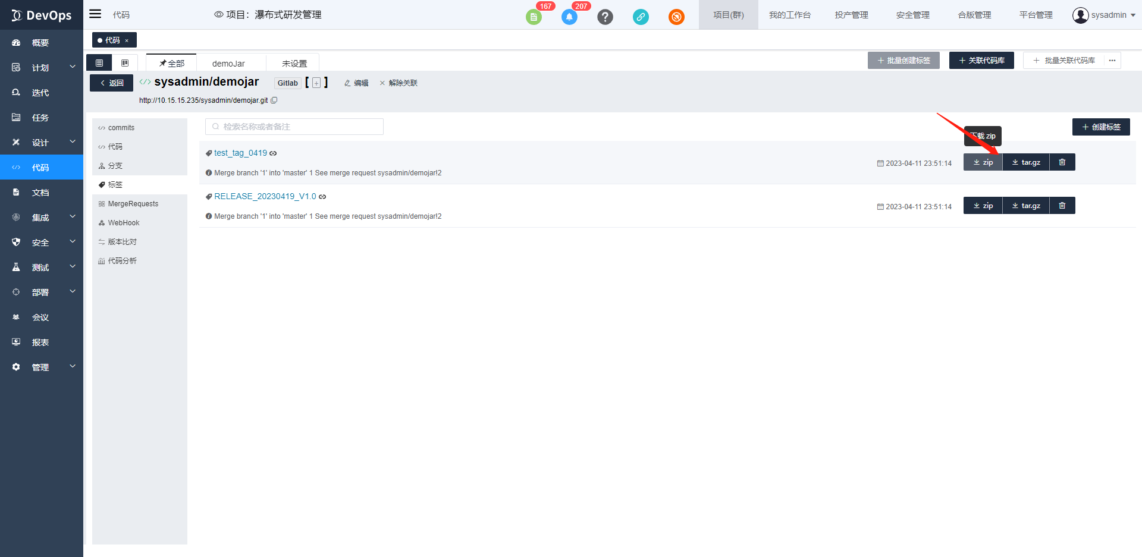Switch to list view layout
The height and width of the screenshot is (557, 1142).
click(x=99, y=63)
